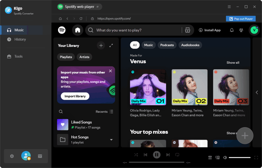The height and width of the screenshot is (168, 262).
Task: Open the Friend Activity icon
Action: (241, 30)
